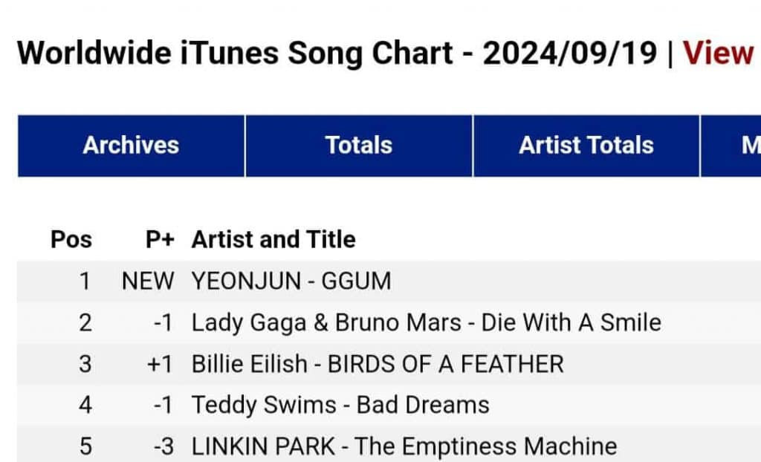Screen dimensions: 761x462
Task: Choose LINKIN PARK - The Emptiness Machine
Action: pyautogui.click(x=404, y=446)
